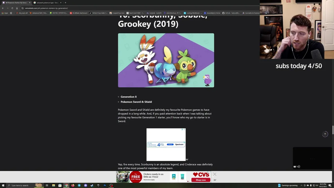Close the All Pokemon Starters tab
Image resolution: width=334 pixels, height=188 pixels.
click(30, 3)
